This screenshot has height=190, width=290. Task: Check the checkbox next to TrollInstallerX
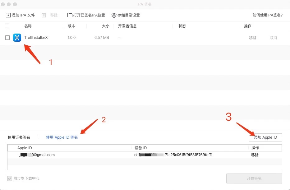(7, 37)
